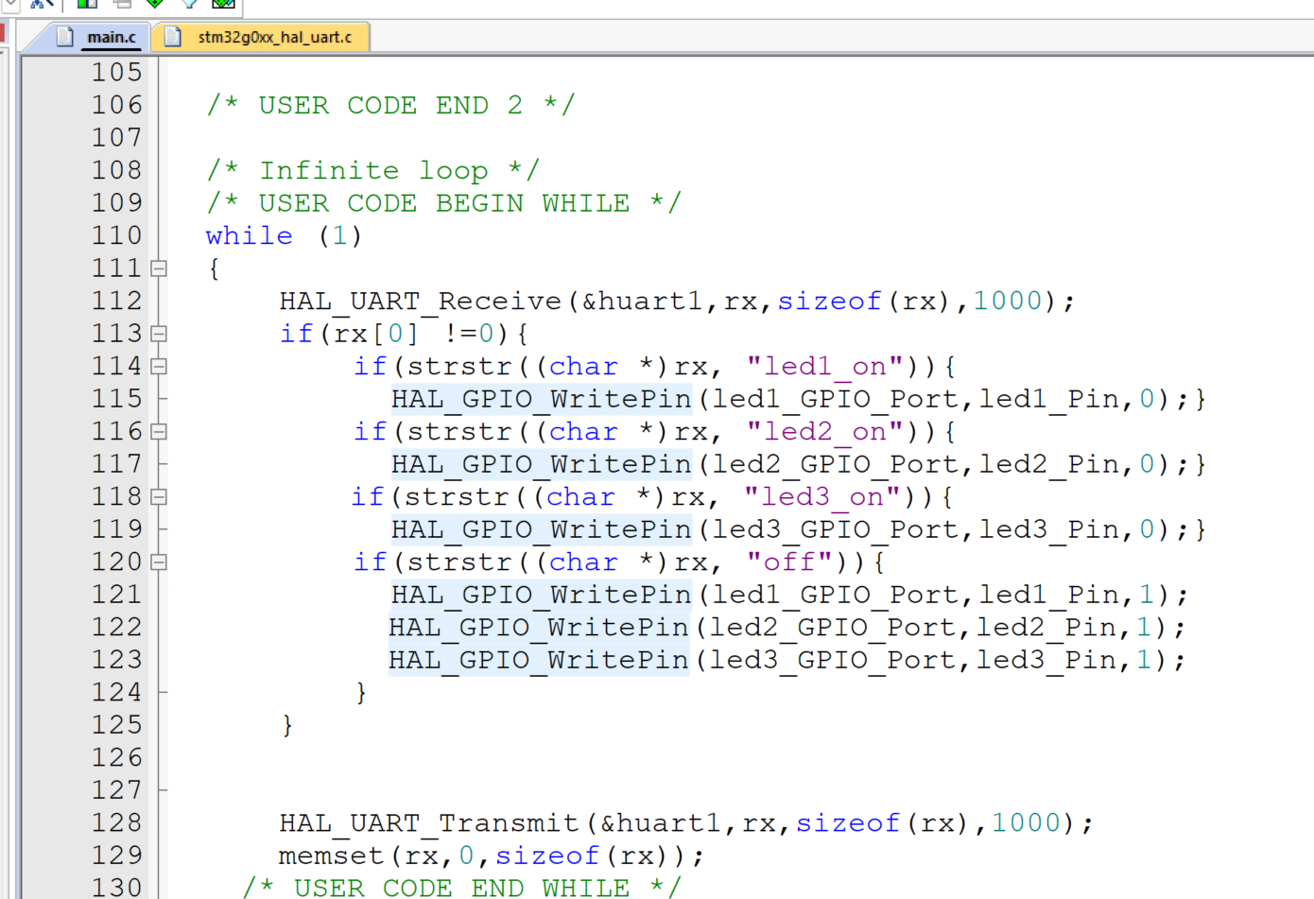
Task: Click the stm32g0xx_hal_uart.c tab's file icon
Action: pyautogui.click(x=172, y=37)
